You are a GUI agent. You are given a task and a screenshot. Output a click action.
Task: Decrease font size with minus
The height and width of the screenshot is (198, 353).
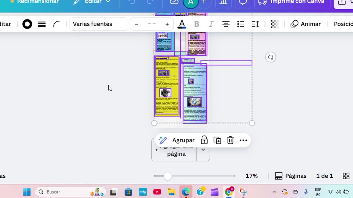tap(136, 24)
